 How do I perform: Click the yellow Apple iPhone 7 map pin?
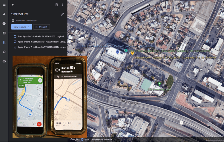(x=132, y=54)
